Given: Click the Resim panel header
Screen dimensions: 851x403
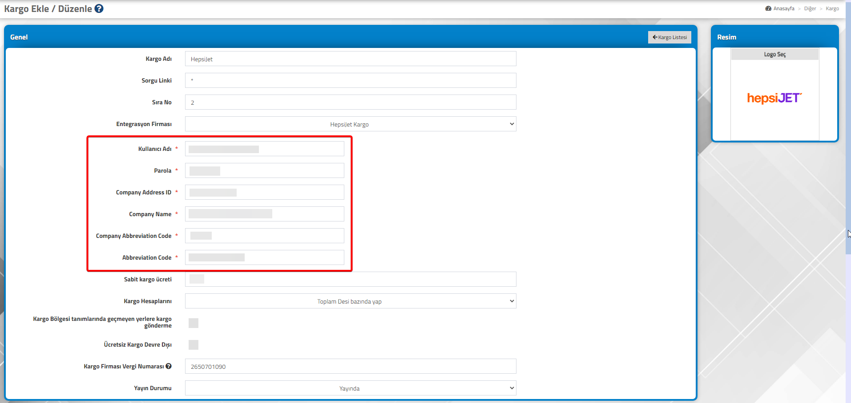Looking at the screenshot, I should coord(774,37).
